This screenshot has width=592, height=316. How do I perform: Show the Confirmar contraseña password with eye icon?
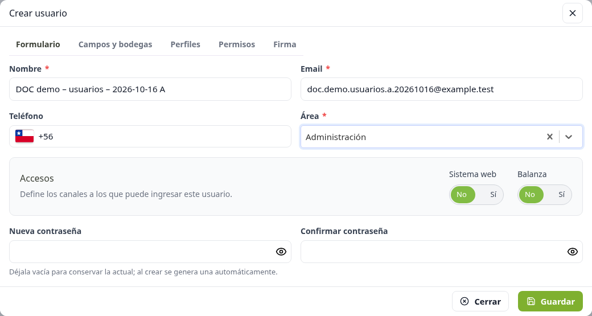click(573, 252)
